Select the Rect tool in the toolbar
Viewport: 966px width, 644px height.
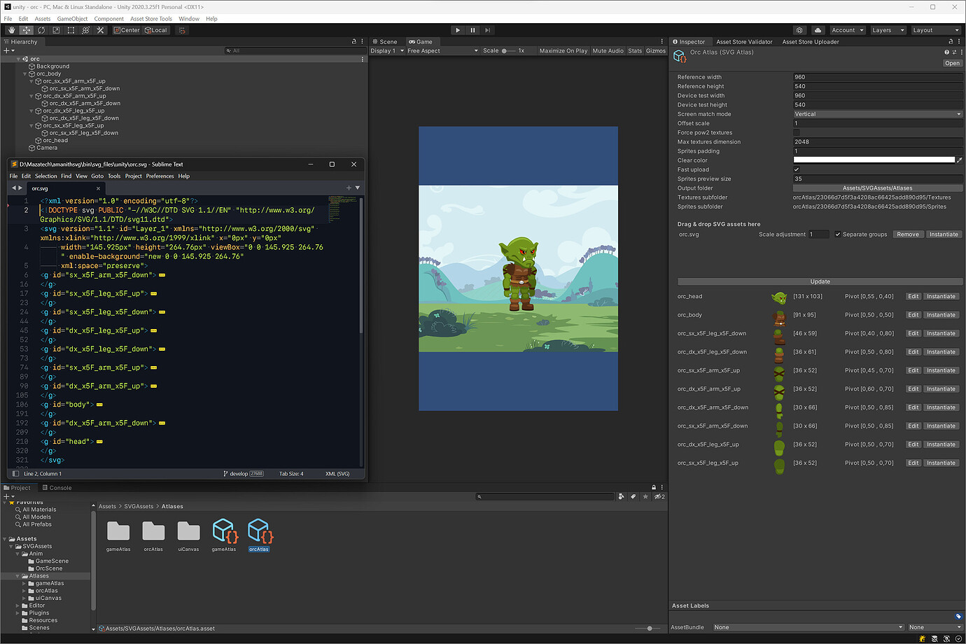pyautogui.click(x=70, y=30)
